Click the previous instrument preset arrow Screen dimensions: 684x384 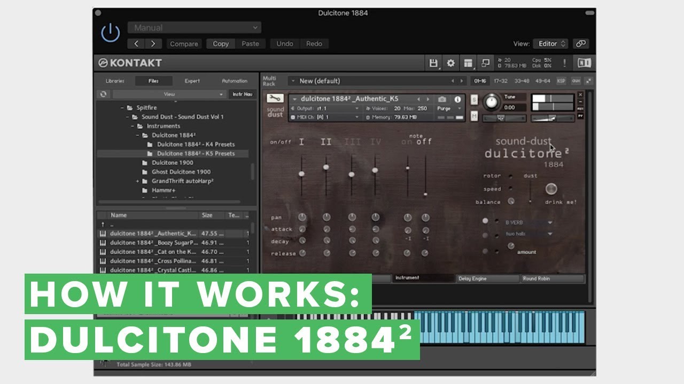(419, 99)
